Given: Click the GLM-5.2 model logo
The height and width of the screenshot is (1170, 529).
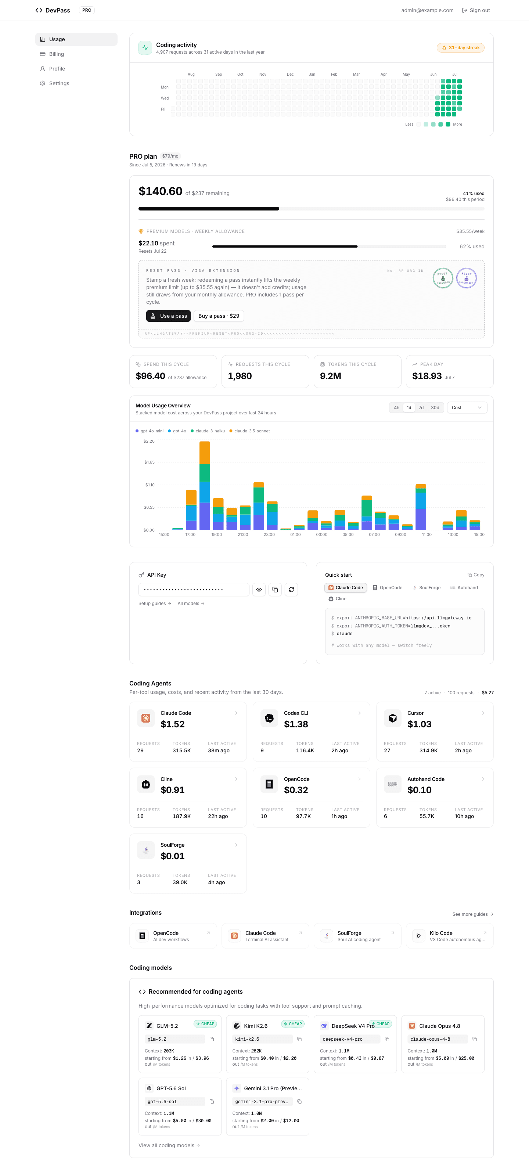Looking at the screenshot, I should point(149,1026).
